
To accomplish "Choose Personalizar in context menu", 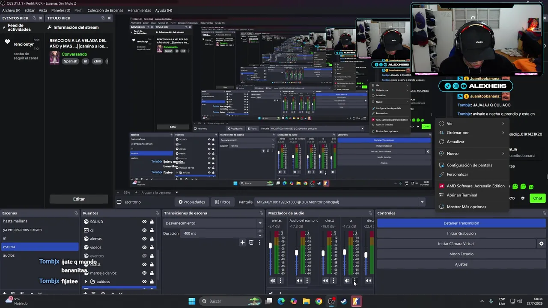I will (x=472, y=175).
